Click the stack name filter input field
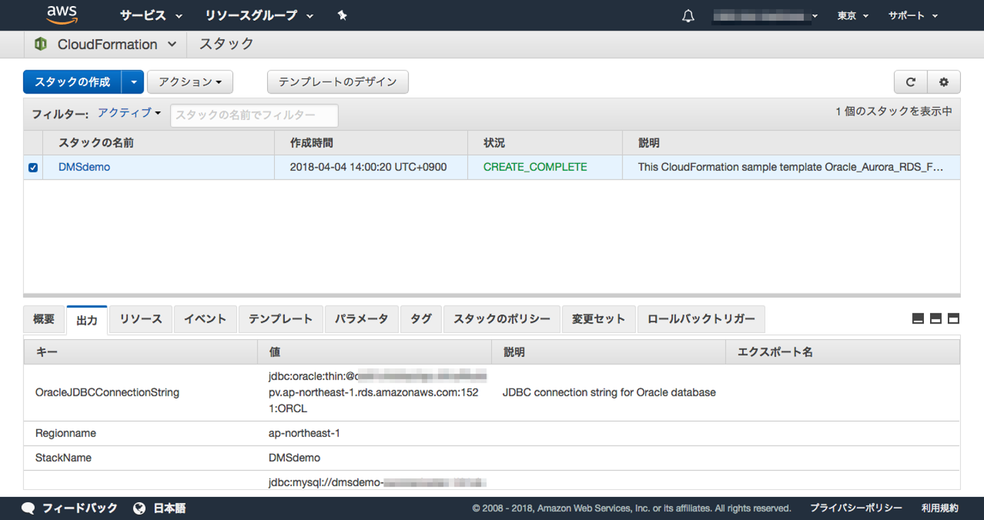This screenshot has width=984, height=520. [254, 115]
